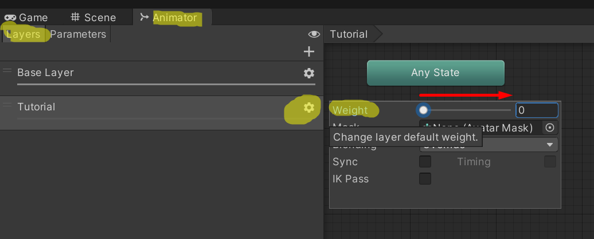Select the Layers tab
This screenshot has height=239, width=594.
tap(24, 34)
